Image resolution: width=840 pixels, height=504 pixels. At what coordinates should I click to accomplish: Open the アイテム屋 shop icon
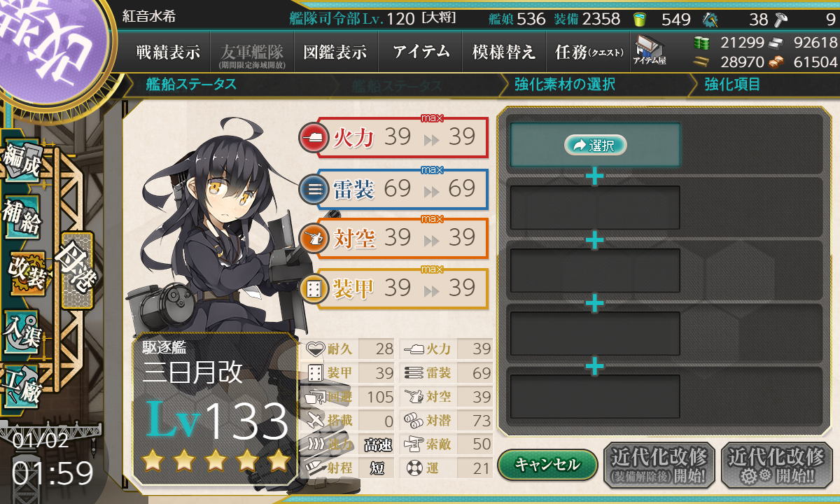tap(650, 51)
